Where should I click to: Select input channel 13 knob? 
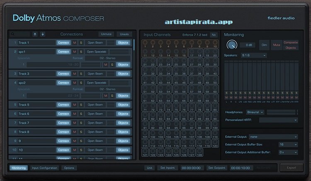[160, 52]
